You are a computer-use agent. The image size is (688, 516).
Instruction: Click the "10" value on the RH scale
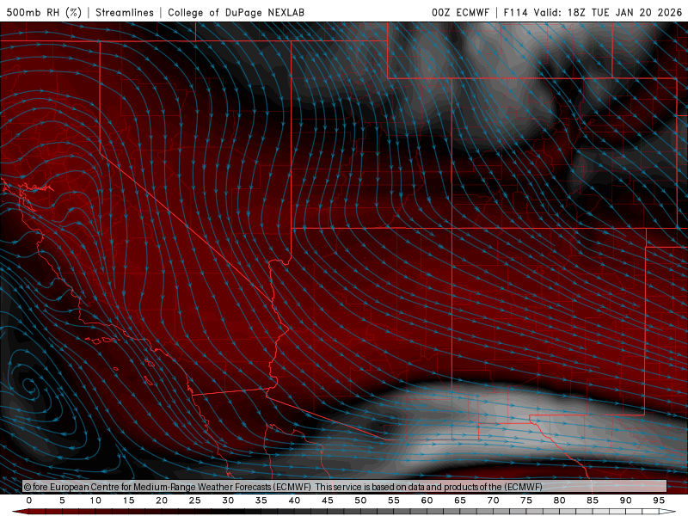[x=95, y=501]
